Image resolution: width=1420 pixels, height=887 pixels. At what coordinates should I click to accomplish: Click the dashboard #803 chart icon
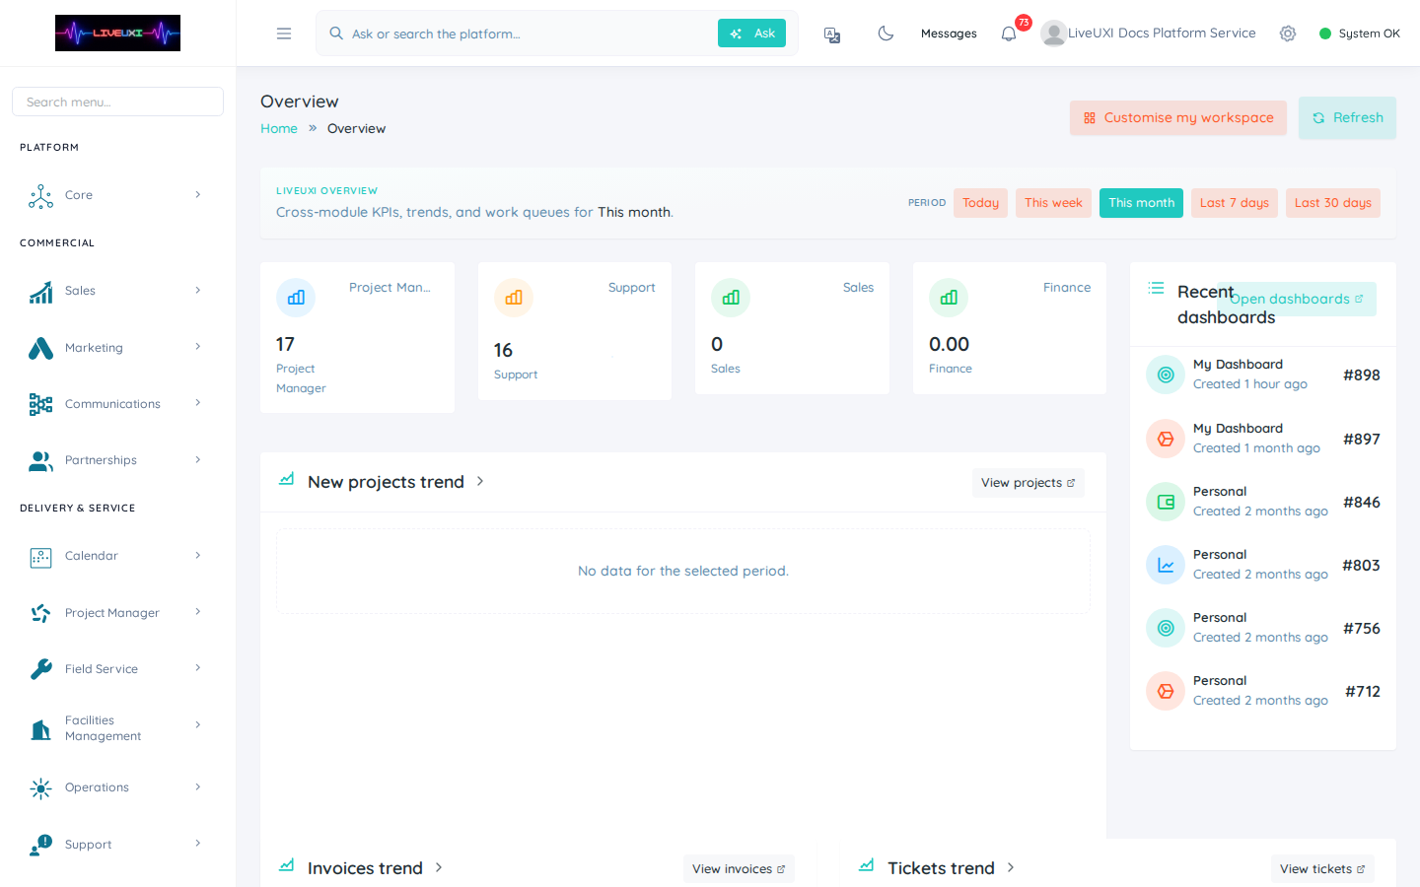pos(1166,565)
